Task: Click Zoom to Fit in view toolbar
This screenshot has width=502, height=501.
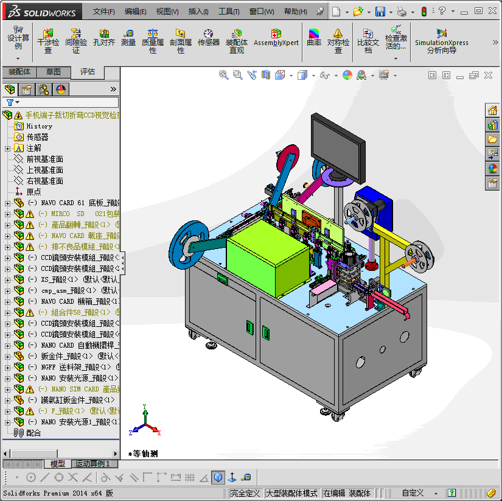Action: (x=223, y=75)
